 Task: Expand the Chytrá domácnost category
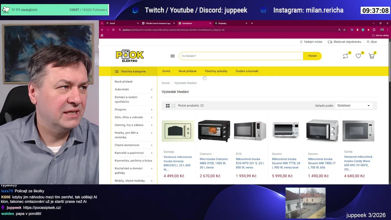tap(152, 145)
